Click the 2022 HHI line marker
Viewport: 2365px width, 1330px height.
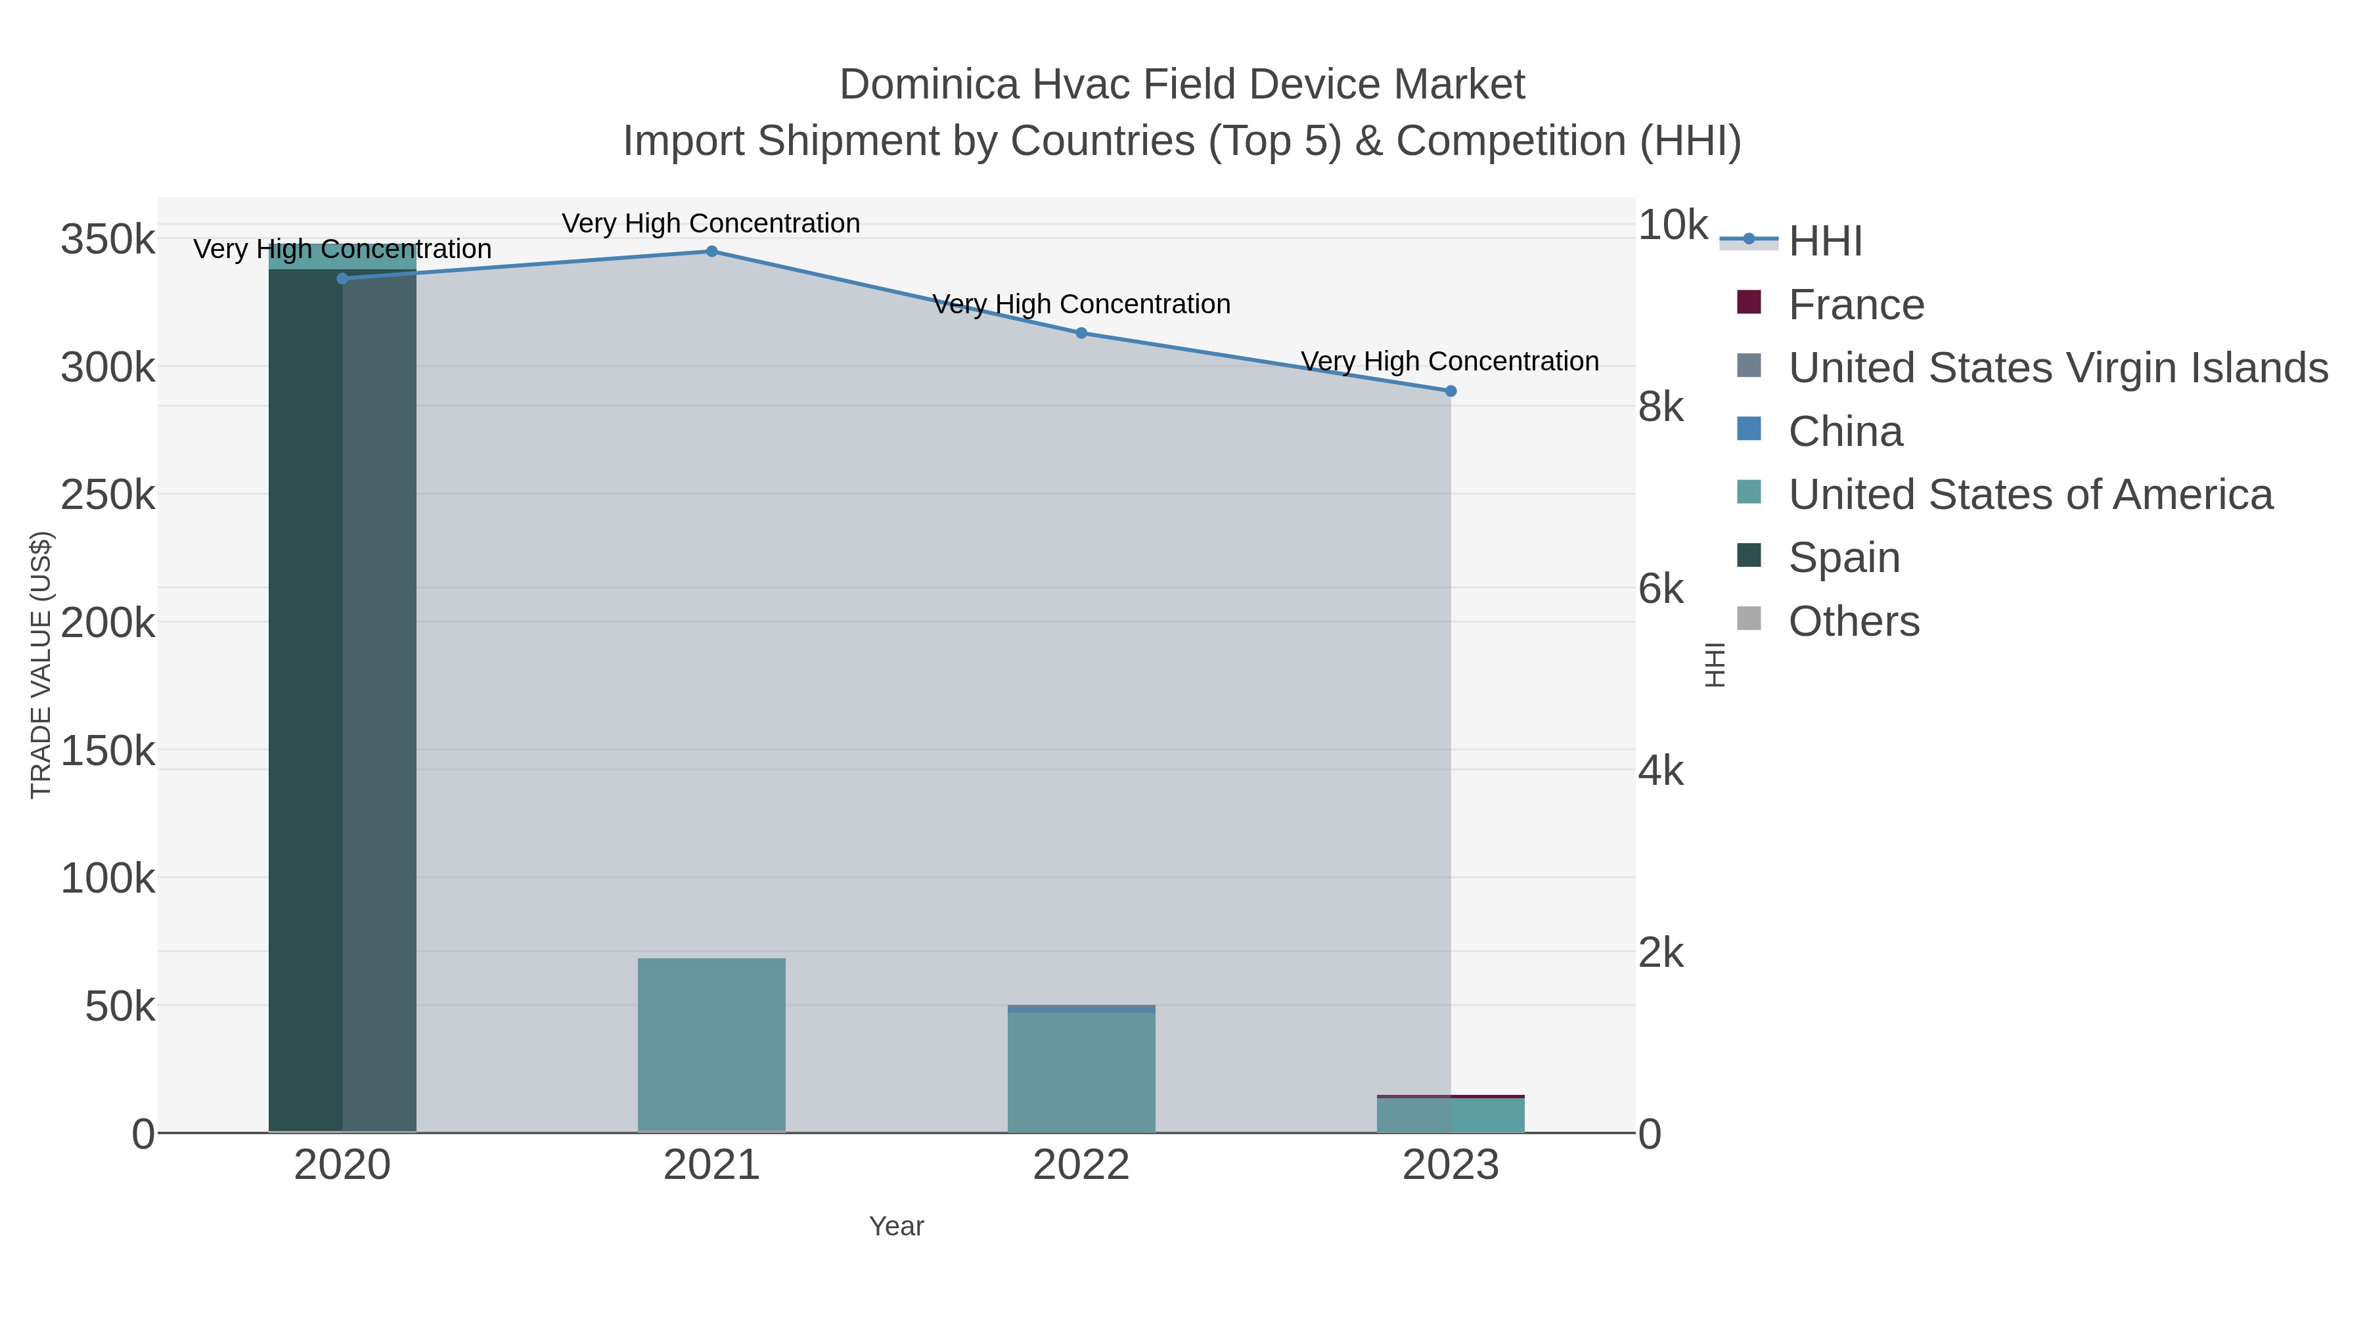coord(1081,333)
